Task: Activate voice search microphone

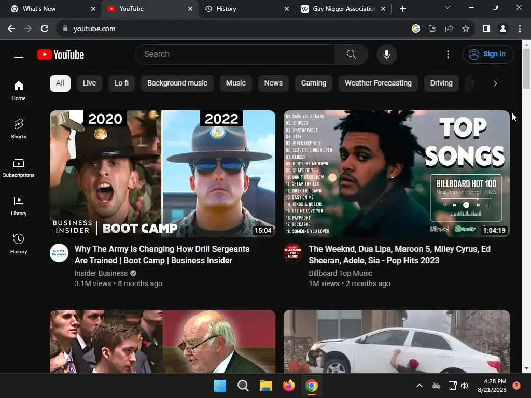Action: coord(386,54)
